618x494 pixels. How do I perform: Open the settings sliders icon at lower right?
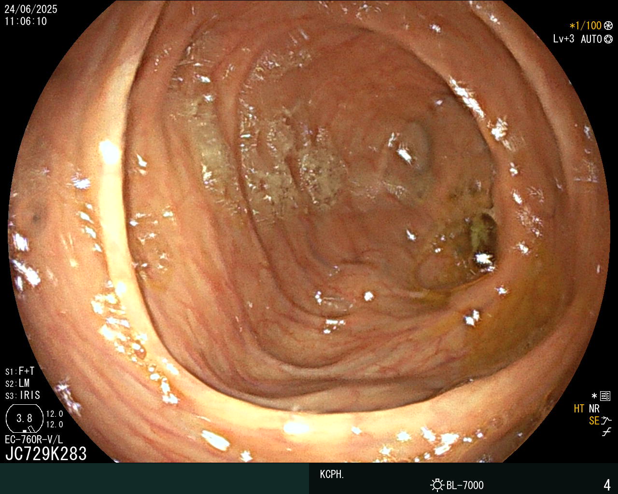605,397
